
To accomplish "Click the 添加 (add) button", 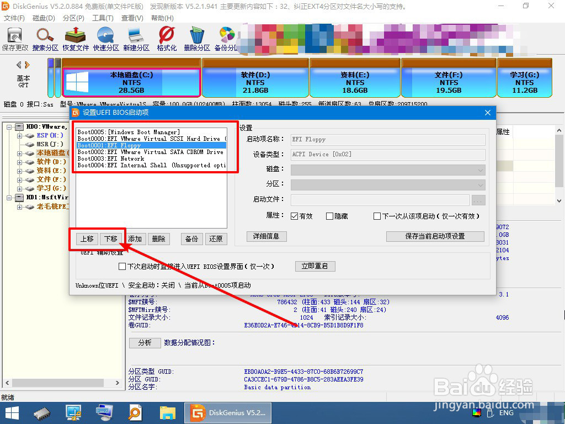I will pyautogui.click(x=135, y=239).
